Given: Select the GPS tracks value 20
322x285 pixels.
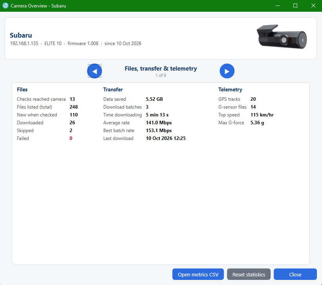Looking at the screenshot, I should (253, 99).
